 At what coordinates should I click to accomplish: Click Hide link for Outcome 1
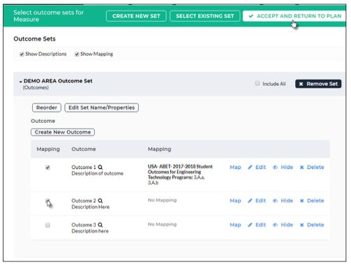tap(287, 167)
